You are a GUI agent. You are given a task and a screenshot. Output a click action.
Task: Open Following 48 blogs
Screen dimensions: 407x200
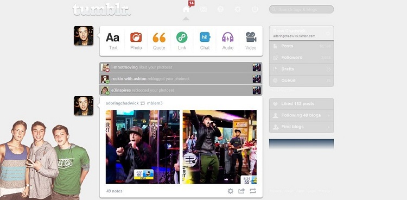(301, 115)
